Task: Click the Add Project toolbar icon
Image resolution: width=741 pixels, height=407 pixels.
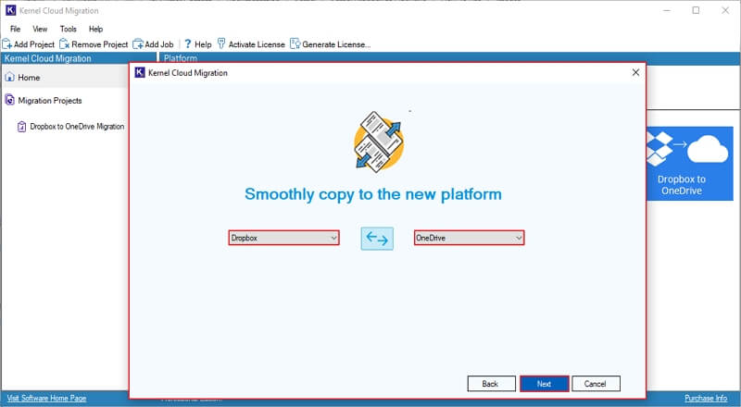Action: [7, 44]
